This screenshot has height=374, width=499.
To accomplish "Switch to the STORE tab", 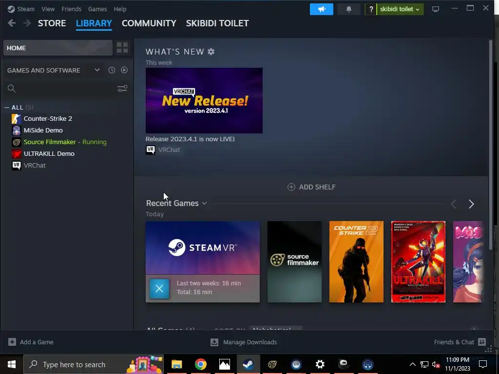I will point(52,23).
